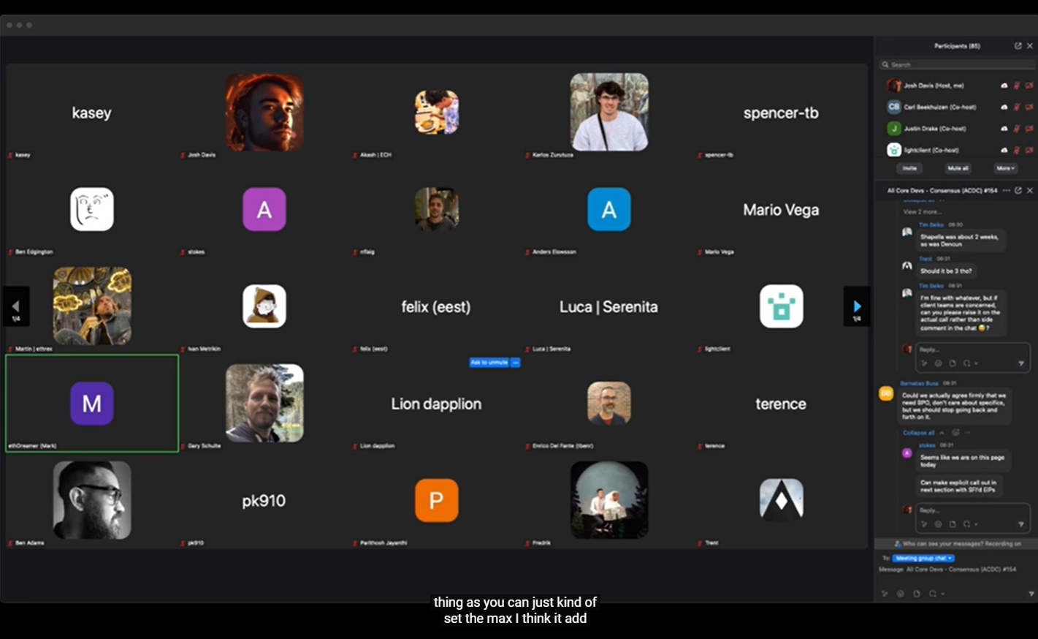Click the participants Search field

pyautogui.click(x=957, y=65)
